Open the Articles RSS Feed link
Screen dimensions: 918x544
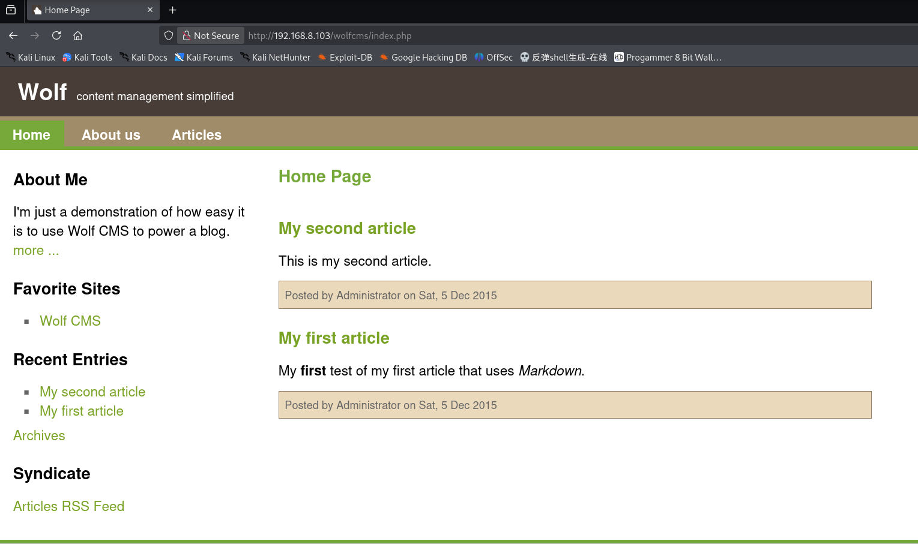68,506
